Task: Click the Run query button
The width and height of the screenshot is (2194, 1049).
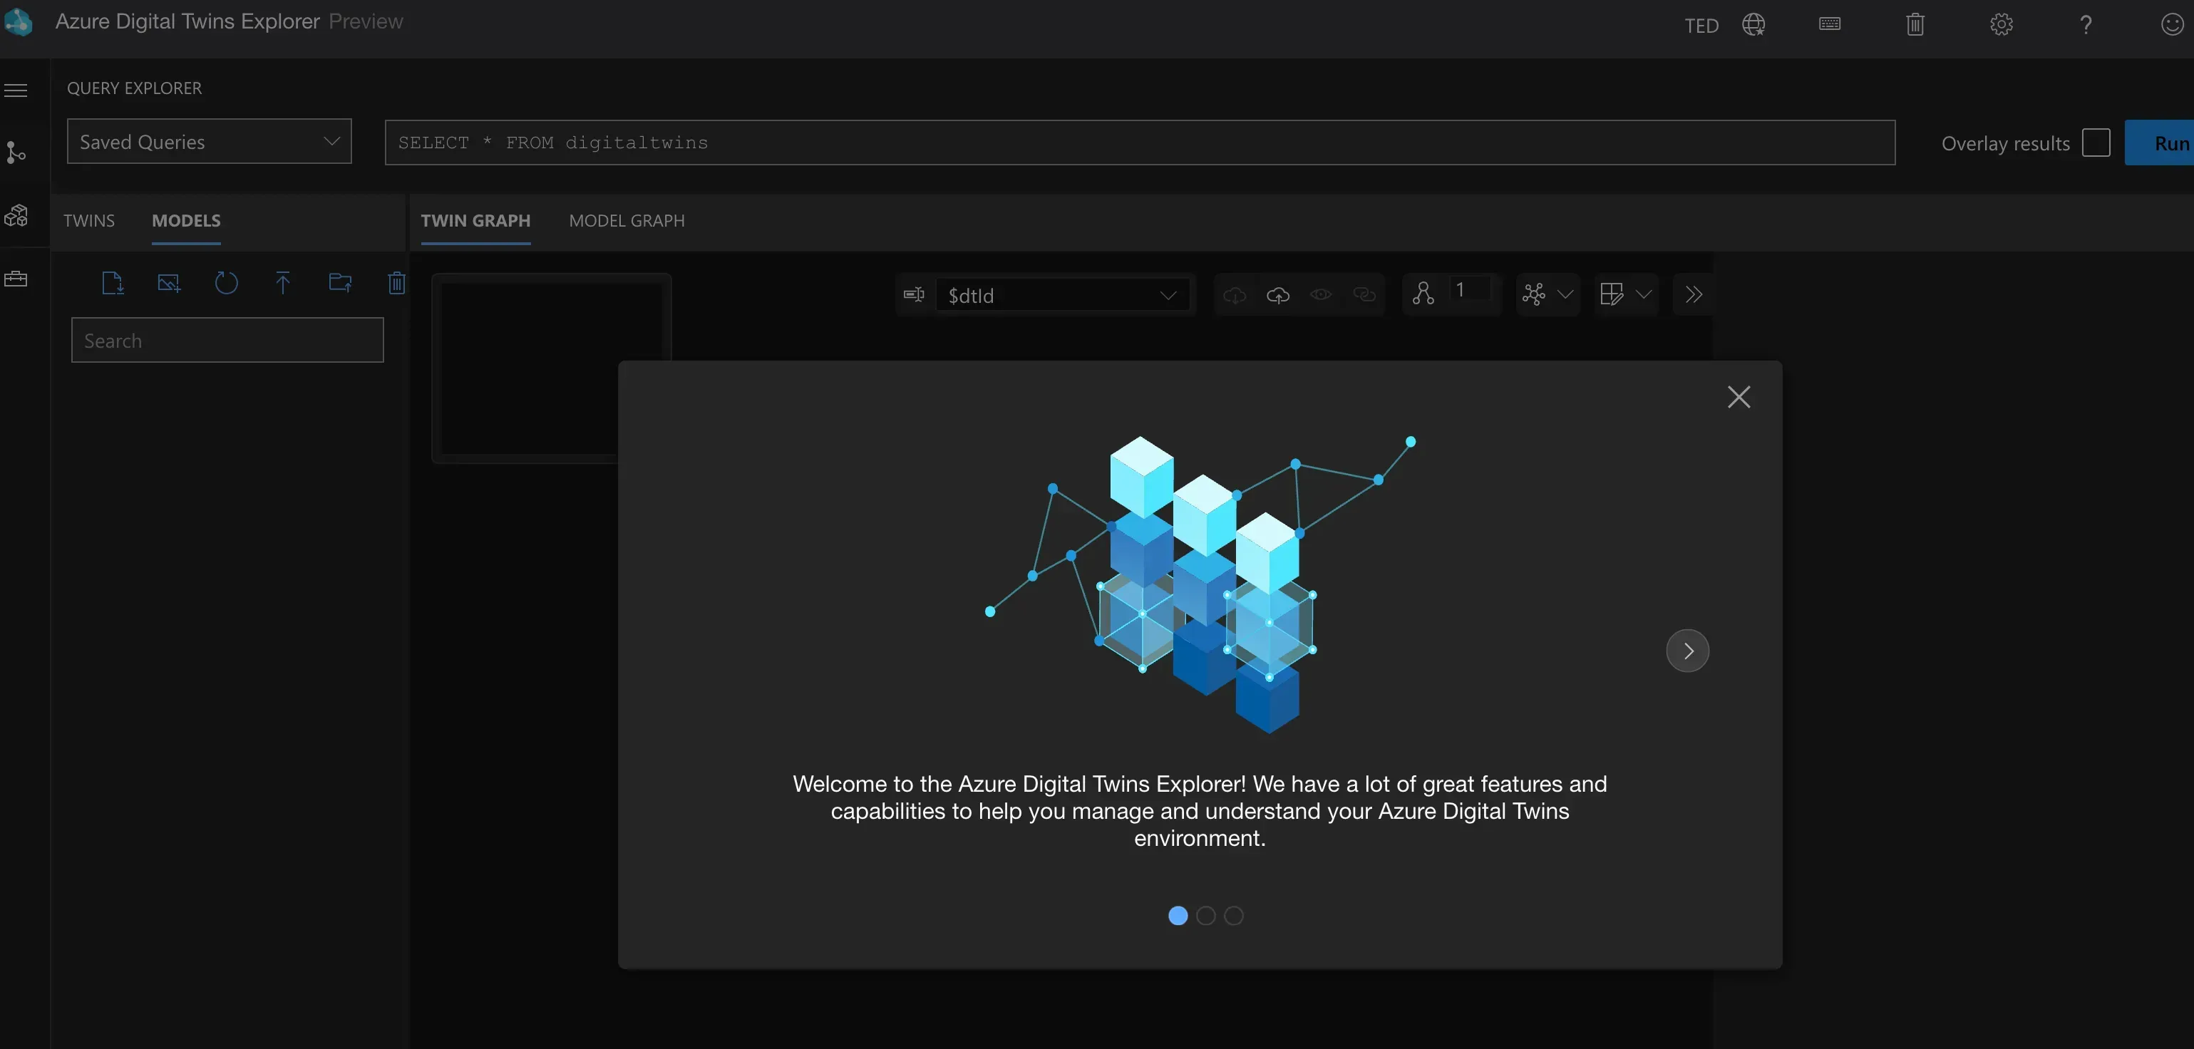Action: (x=2163, y=143)
